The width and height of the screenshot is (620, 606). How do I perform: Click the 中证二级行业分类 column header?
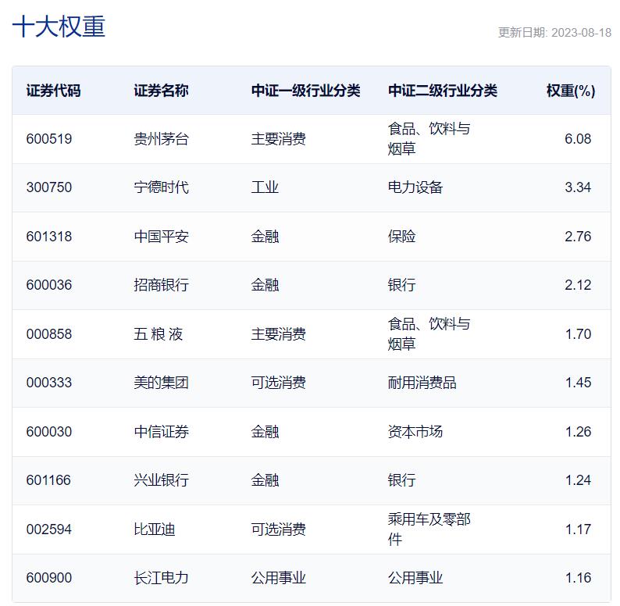pos(443,91)
